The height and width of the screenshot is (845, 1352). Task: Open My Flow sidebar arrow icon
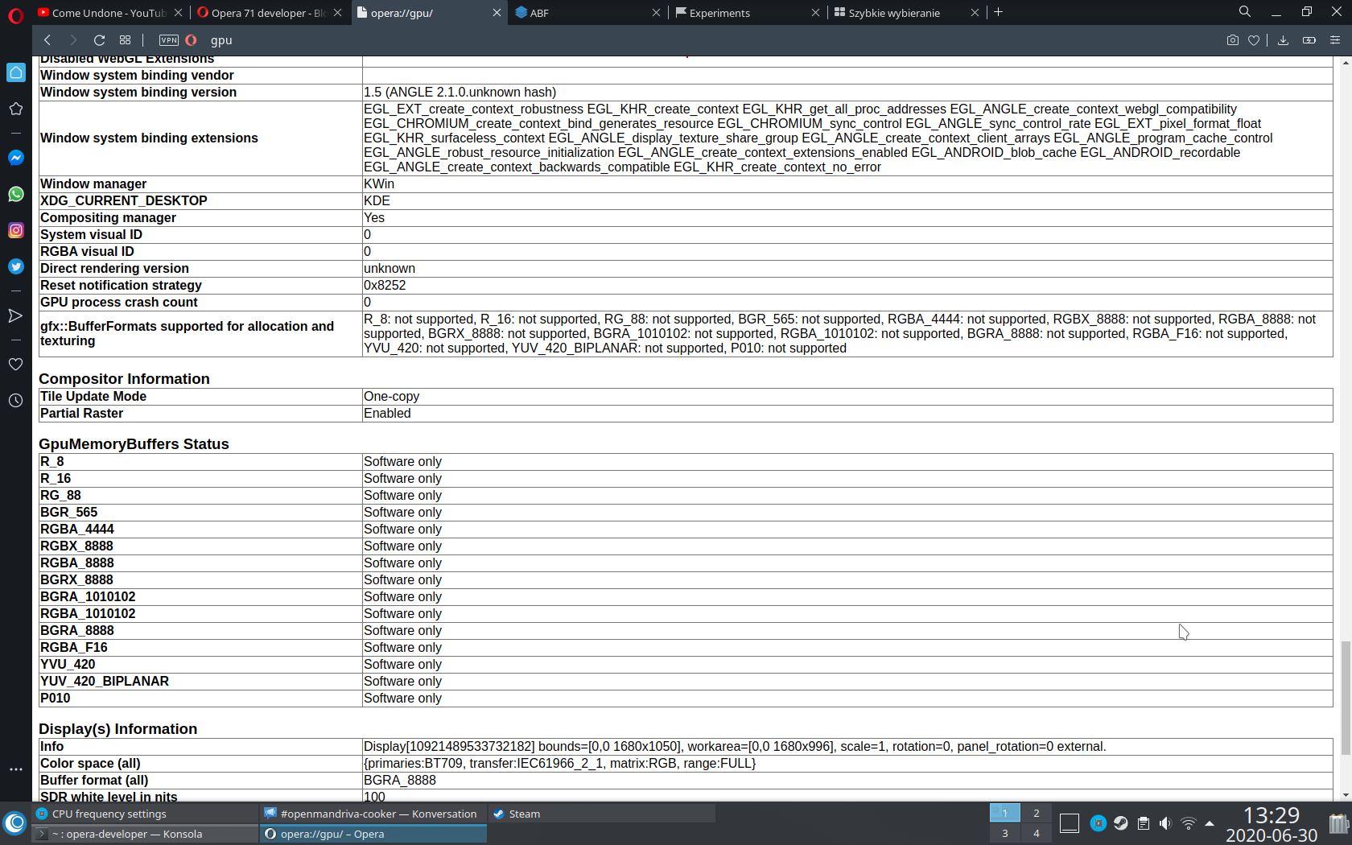(x=15, y=315)
